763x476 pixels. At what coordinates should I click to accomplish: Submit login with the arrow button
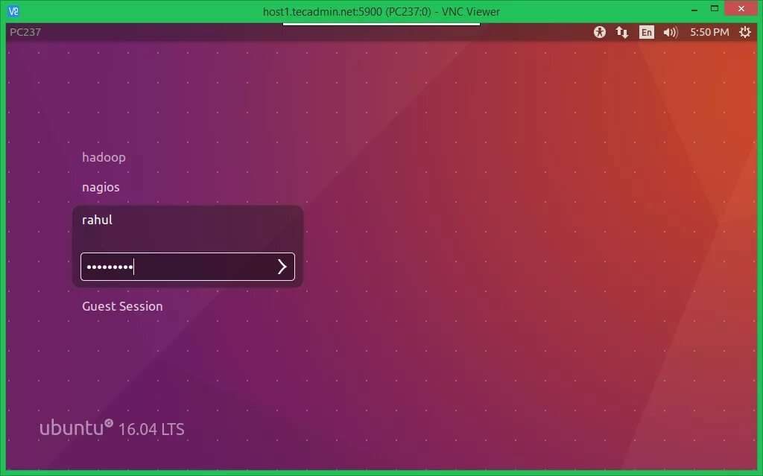pyautogui.click(x=282, y=267)
